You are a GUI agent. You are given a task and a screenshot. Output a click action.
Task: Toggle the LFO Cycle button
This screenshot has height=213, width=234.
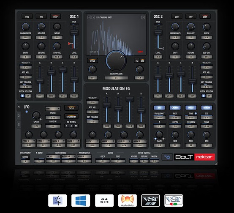[71, 108]
